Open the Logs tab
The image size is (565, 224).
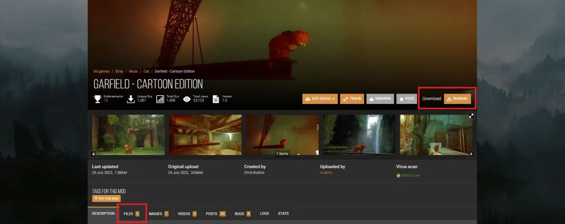[264, 214]
